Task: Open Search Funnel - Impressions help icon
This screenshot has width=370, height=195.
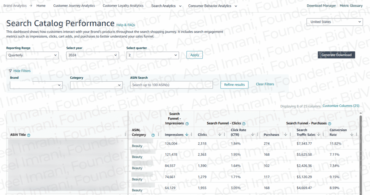Action: point(187,123)
